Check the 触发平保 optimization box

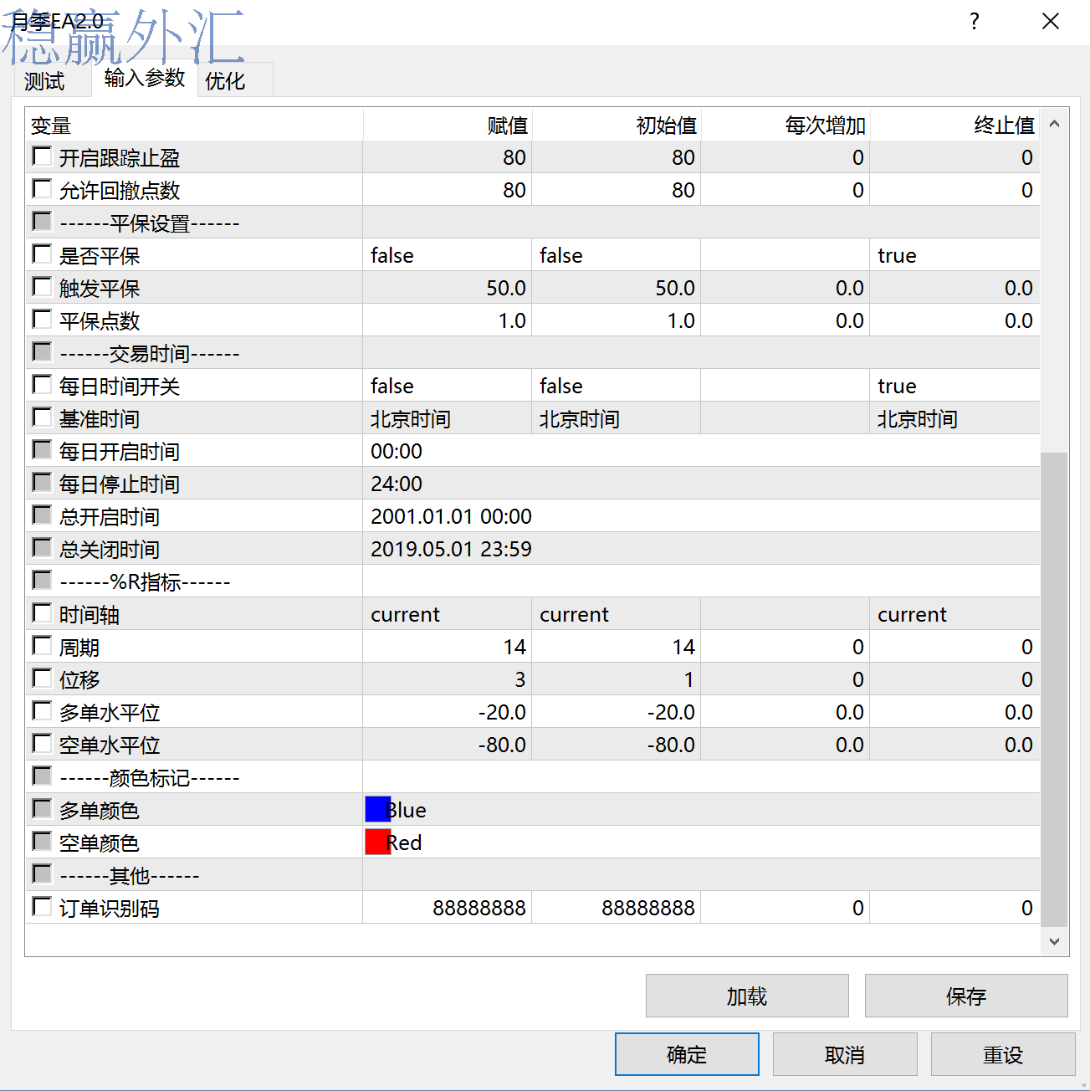click(x=42, y=287)
